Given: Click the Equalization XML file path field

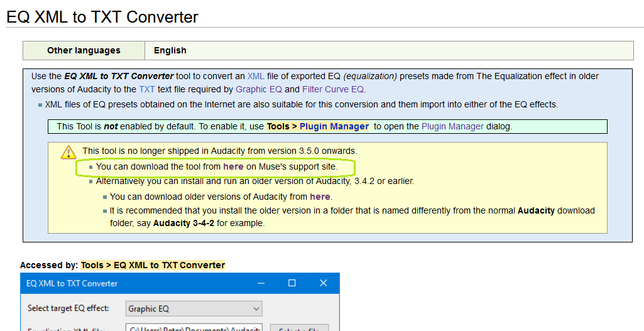Looking at the screenshot, I should coord(194,328).
